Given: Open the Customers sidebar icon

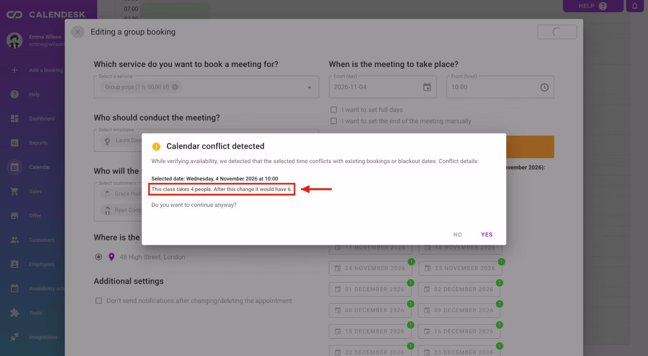Looking at the screenshot, I should pos(14,240).
